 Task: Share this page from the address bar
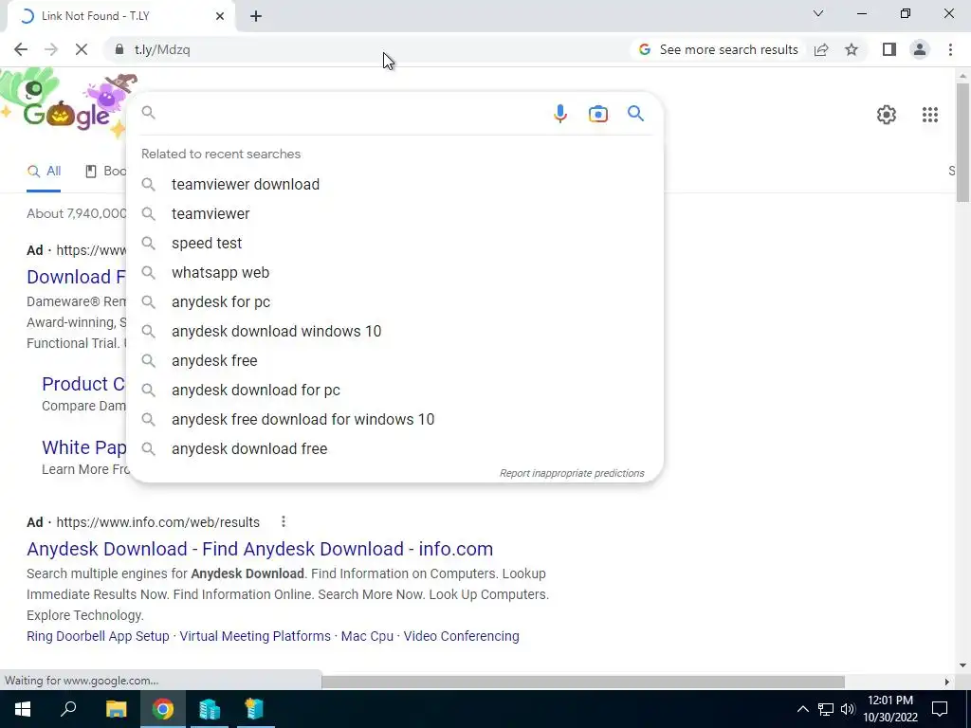tap(821, 49)
